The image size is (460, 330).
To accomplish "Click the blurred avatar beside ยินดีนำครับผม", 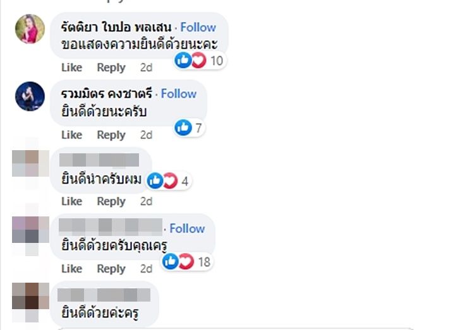I will coord(30,163).
